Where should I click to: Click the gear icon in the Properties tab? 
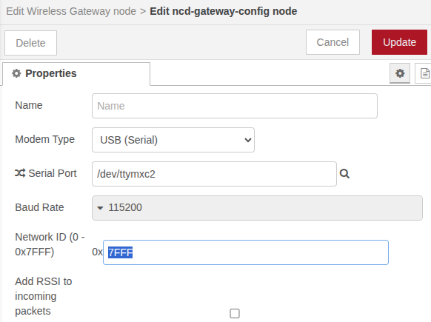16,73
